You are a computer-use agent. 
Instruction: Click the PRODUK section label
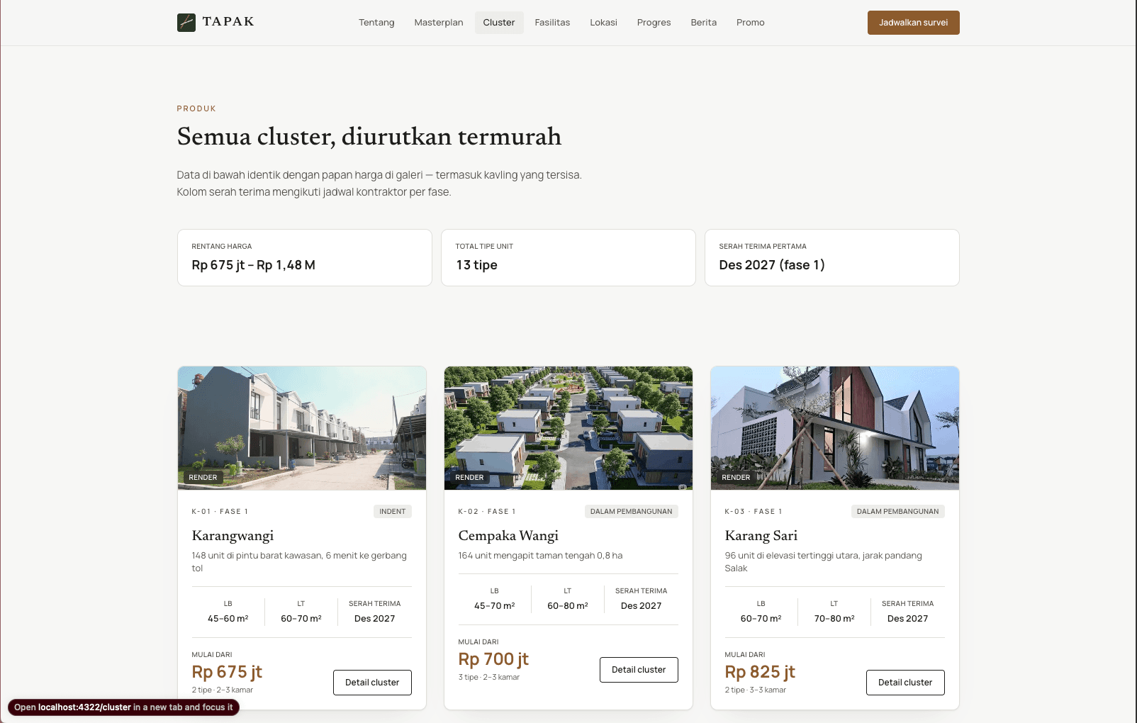(196, 108)
